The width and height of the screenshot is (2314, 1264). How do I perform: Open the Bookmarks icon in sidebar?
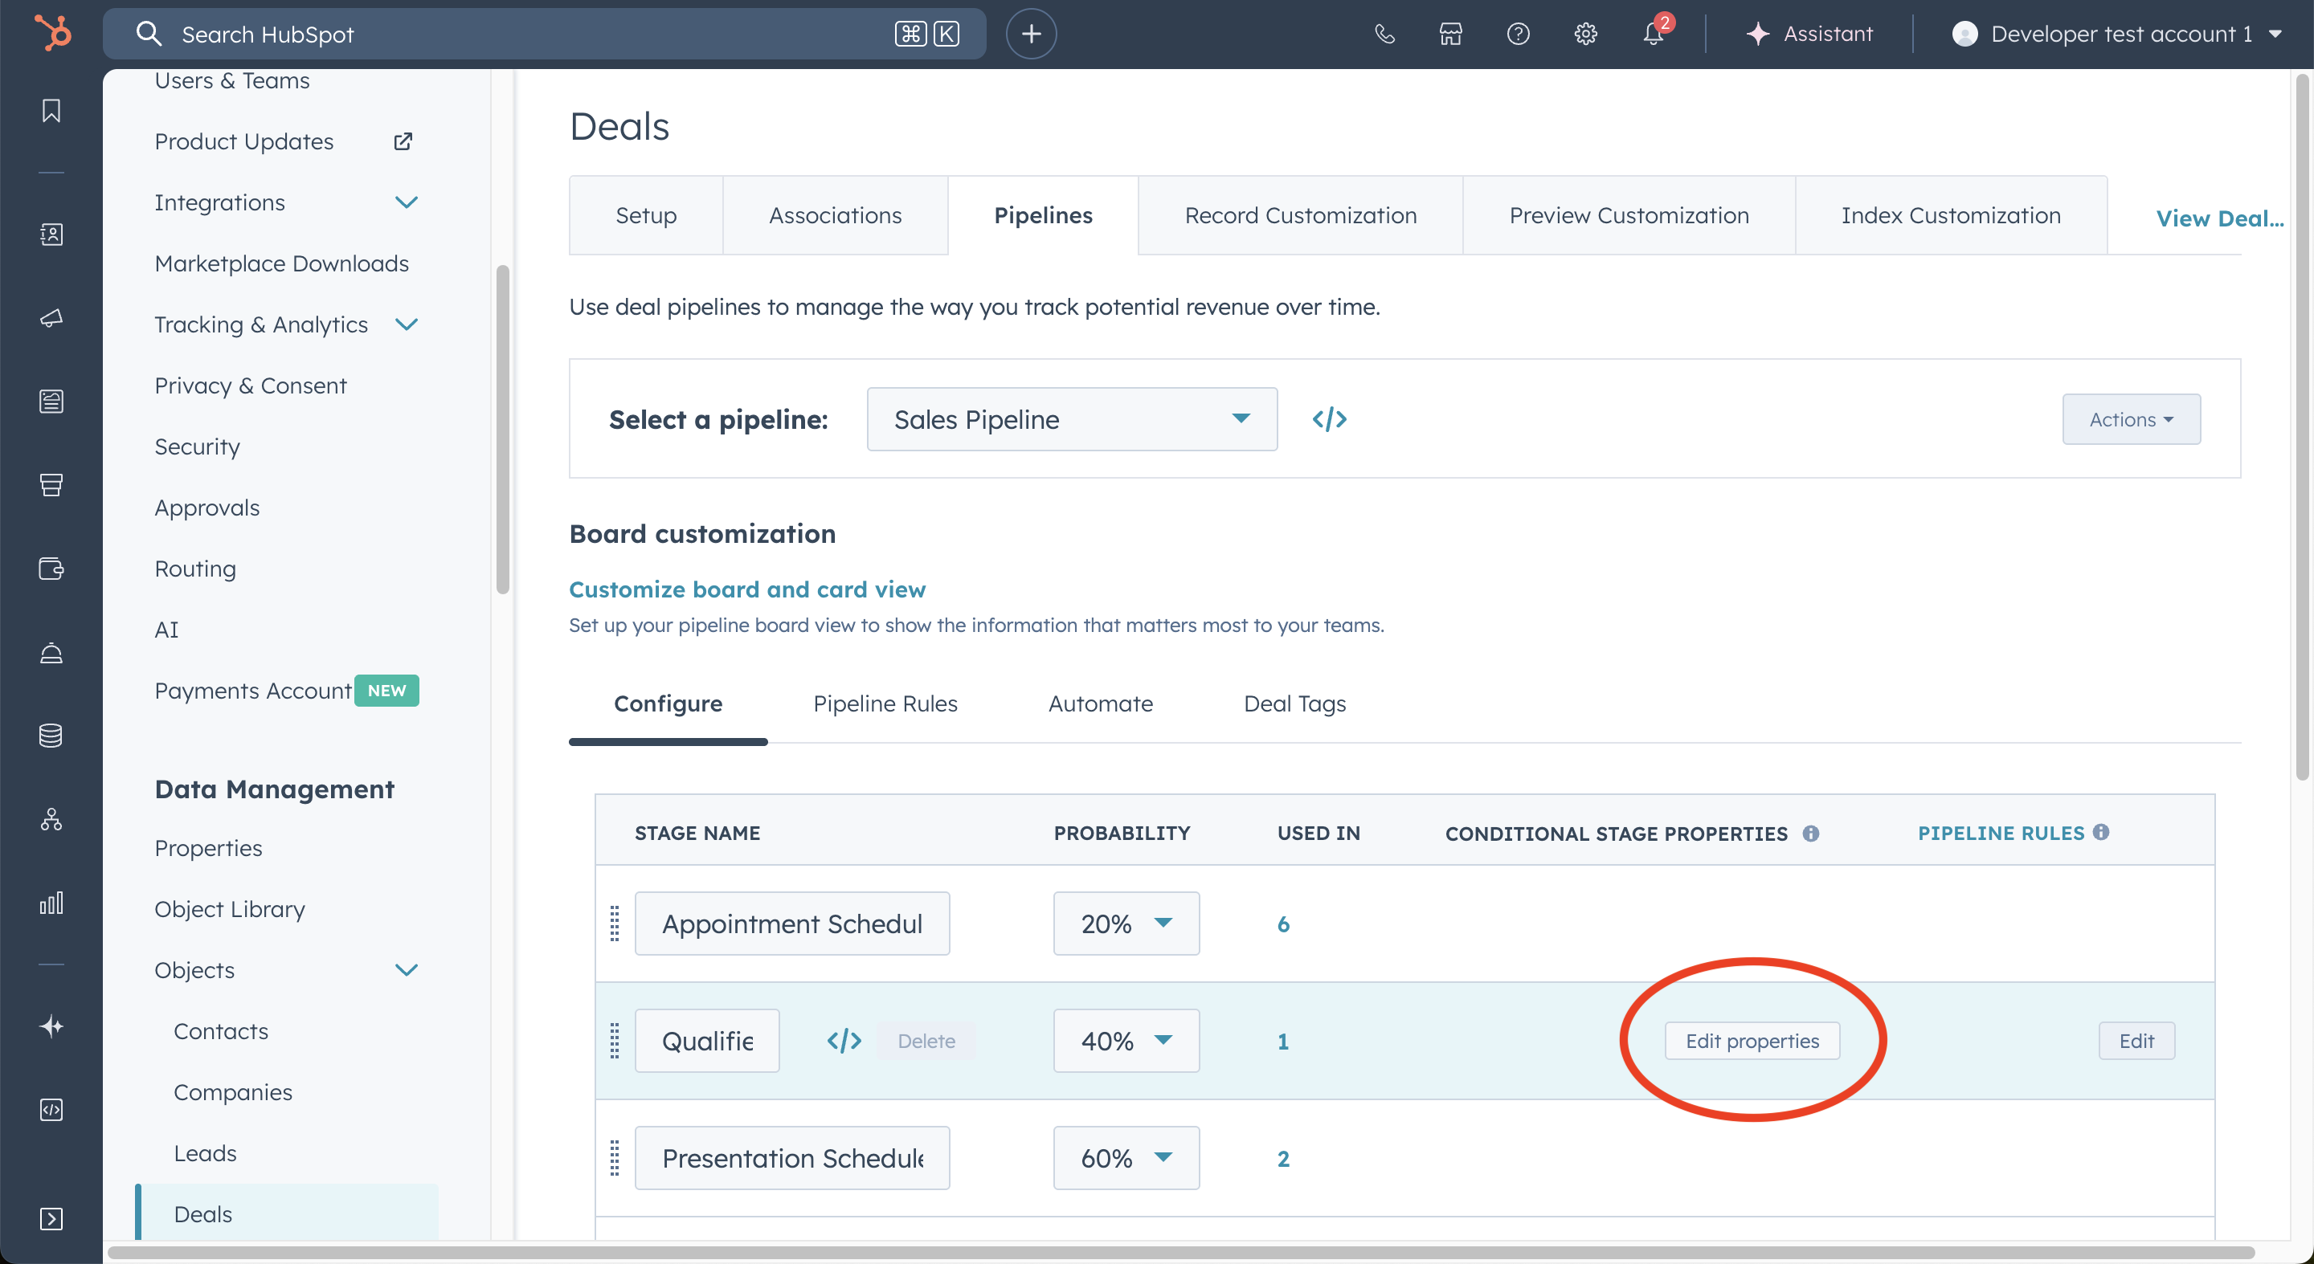tap(51, 111)
